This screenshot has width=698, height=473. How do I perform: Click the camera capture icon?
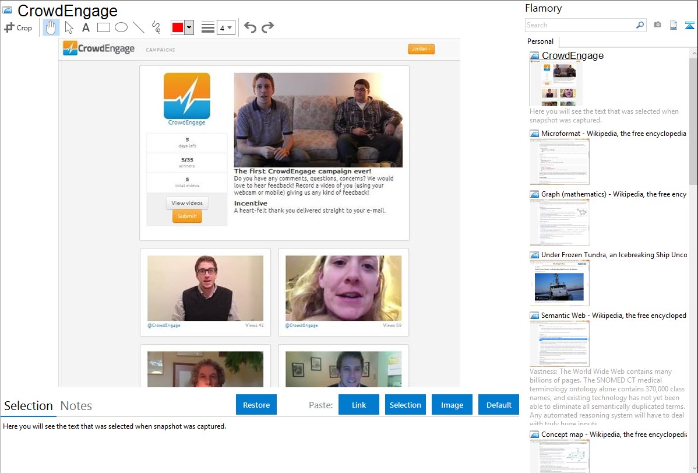[657, 25]
